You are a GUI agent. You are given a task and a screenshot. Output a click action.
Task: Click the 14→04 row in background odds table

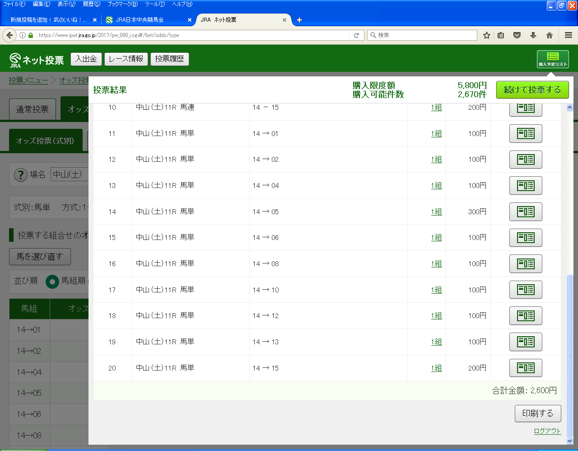pos(49,372)
